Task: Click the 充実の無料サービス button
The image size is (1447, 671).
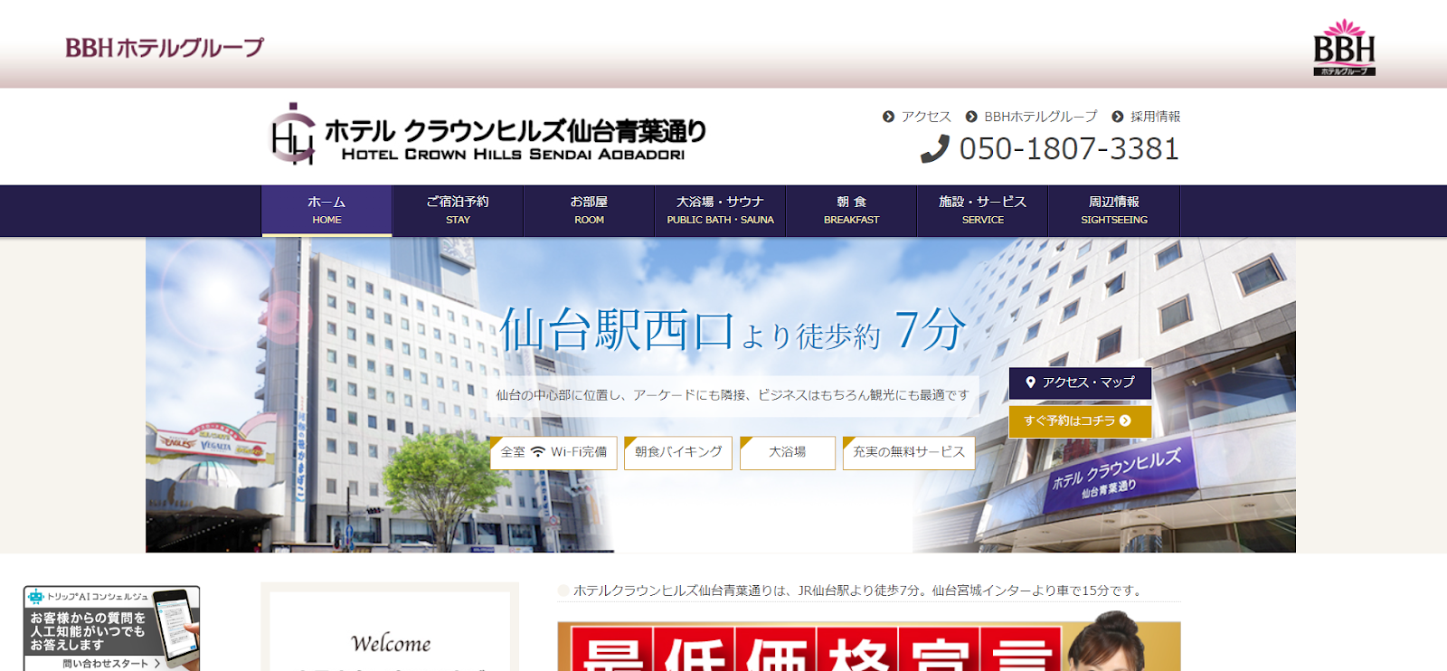Action: 909,452
